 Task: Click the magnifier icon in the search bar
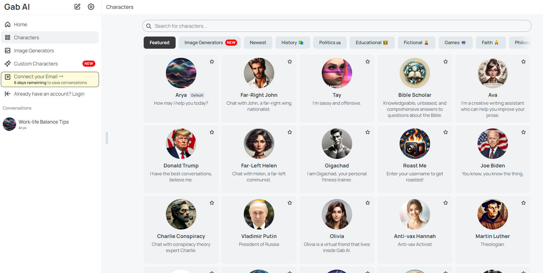149,26
